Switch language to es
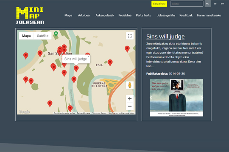Screen dimensions: 229x152 [x=215, y=4]
